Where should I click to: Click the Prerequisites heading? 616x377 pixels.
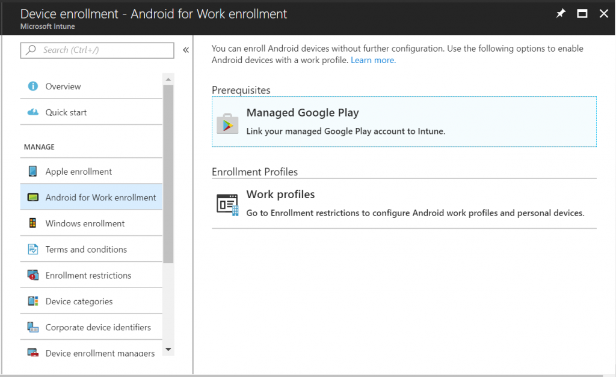(241, 89)
